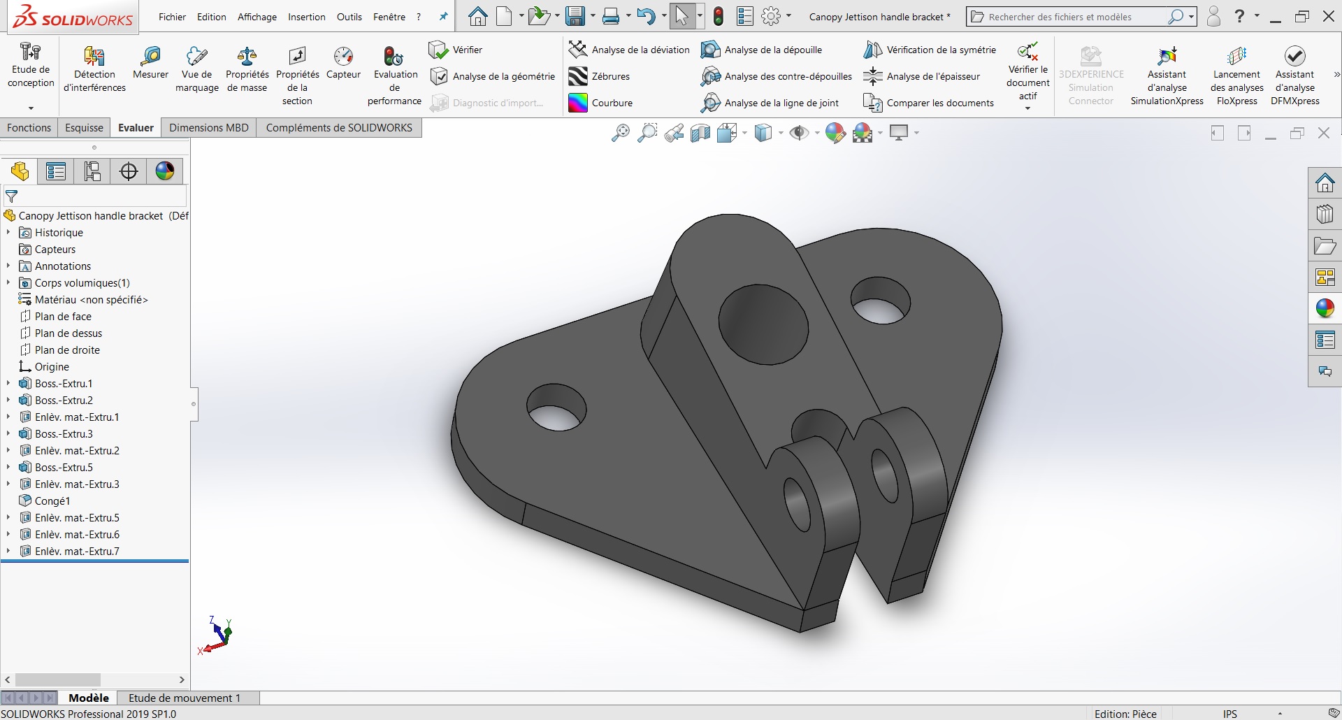
Task: Switch to Compléments de SOLIDWORKS tab
Action: coord(339,128)
